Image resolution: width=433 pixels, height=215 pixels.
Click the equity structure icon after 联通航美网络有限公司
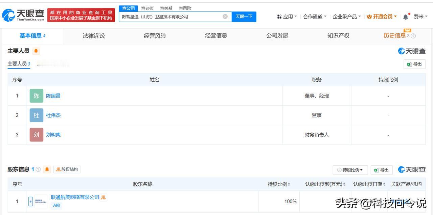tap(103, 197)
